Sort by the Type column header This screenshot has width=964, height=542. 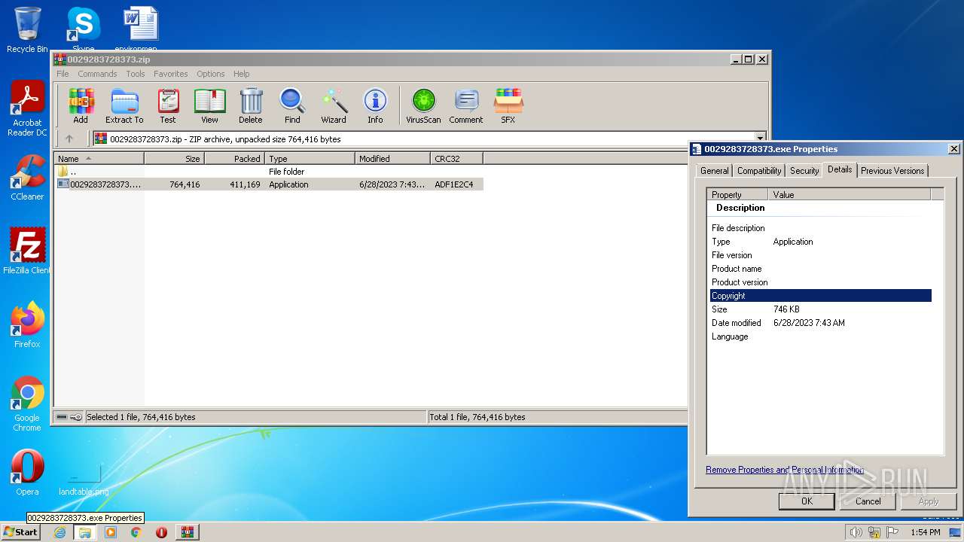pyautogui.click(x=310, y=158)
